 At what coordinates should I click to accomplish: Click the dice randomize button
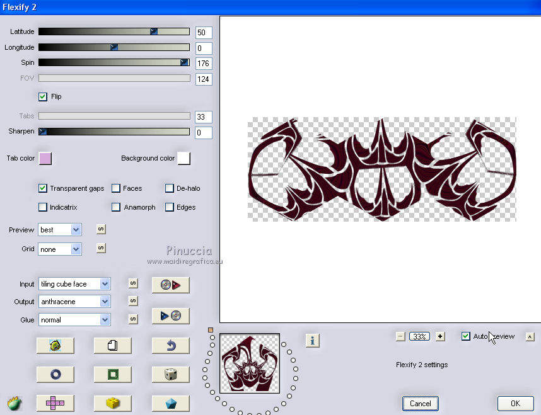pyautogui.click(x=171, y=374)
